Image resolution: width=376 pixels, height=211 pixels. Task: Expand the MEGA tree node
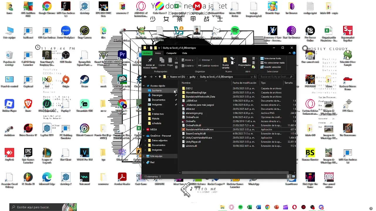pos(144,130)
